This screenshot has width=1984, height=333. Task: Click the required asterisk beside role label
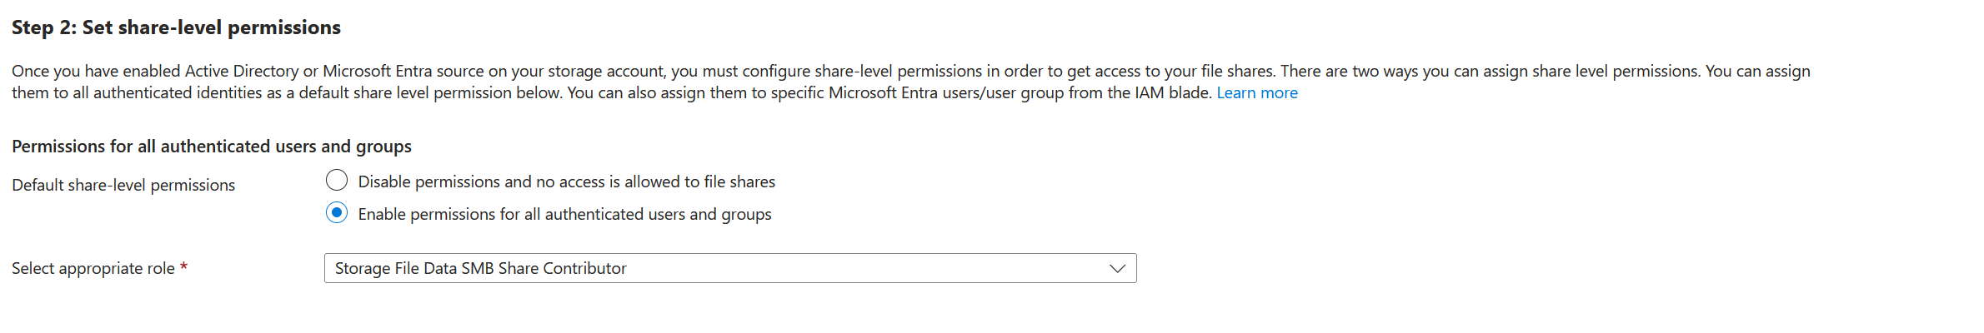[x=184, y=267]
